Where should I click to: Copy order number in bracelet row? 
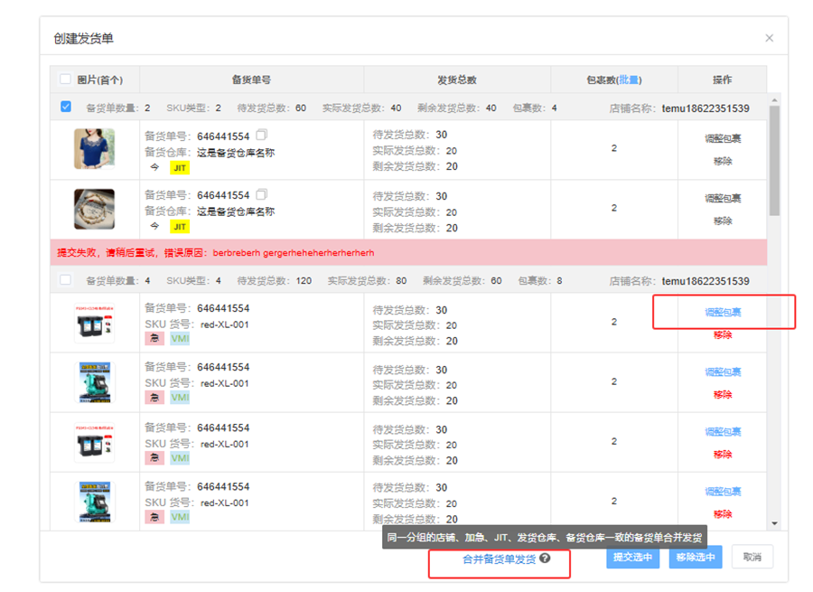(x=262, y=194)
